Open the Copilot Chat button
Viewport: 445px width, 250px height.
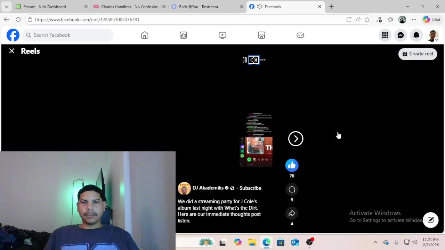click(x=431, y=19)
